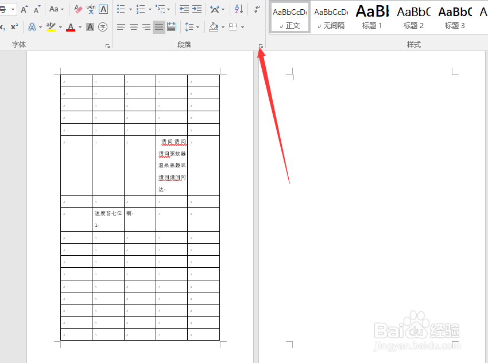Apply multilevel list formatting
This screenshot has height=363, width=488.
coord(161,9)
